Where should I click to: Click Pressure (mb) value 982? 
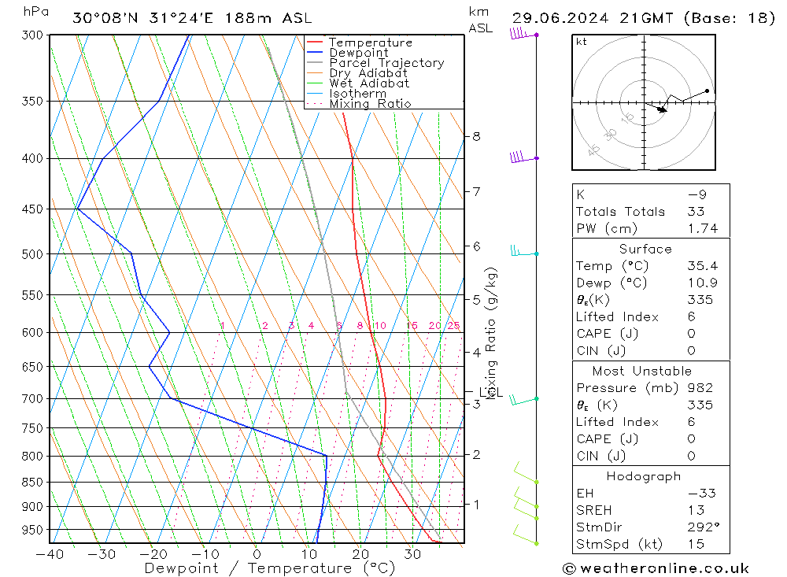click(700, 388)
